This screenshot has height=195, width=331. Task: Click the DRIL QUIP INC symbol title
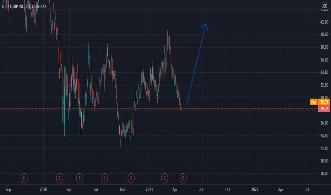(x=13, y=6)
